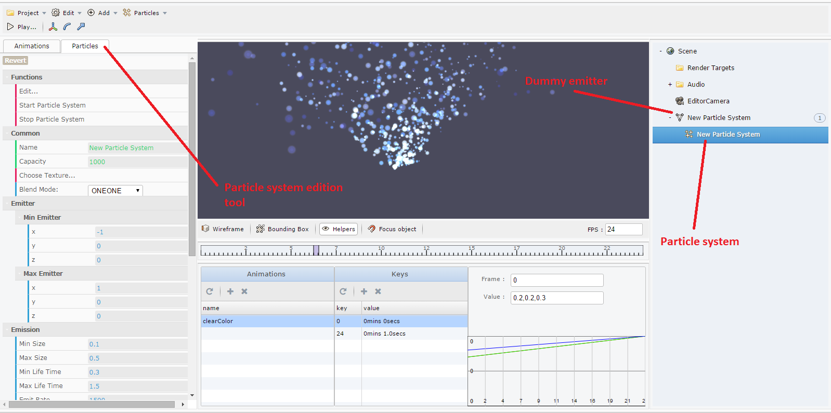Open the Edit menu with the gear icon
Viewport: 831px width, 413px height.
point(67,13)
